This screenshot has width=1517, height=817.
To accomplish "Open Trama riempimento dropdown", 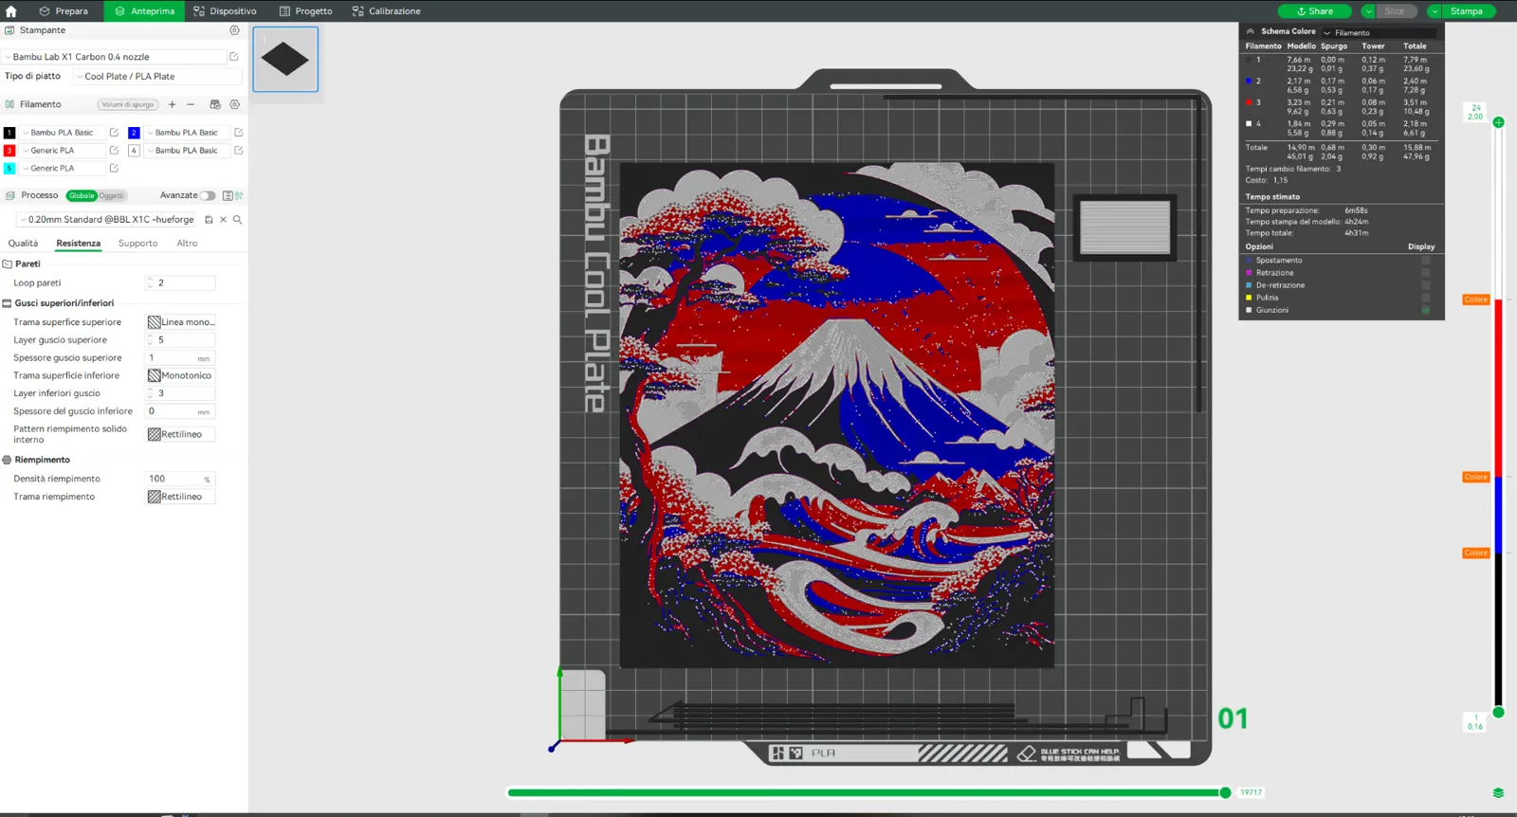I will tap(181, 497).
